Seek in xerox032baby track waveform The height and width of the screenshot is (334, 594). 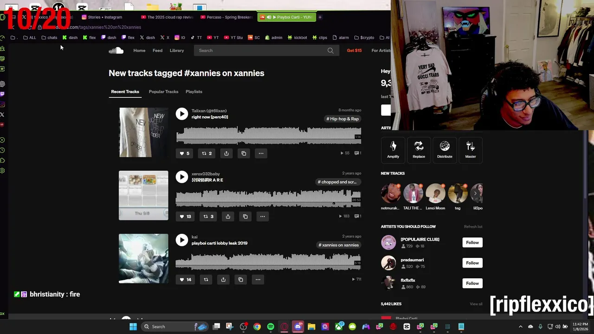tap(268, 198)
